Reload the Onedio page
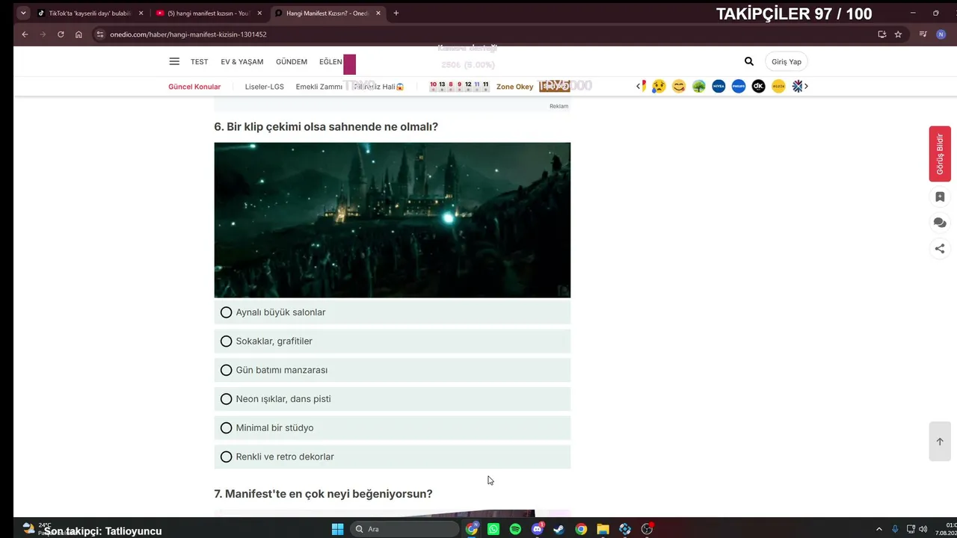Image resolution: width=957 pixels, height=538 pixels. [61, 34]
